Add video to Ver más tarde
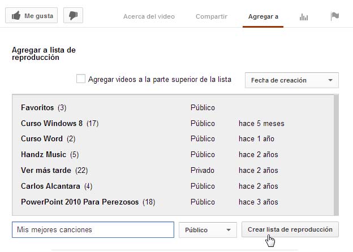353x252 pixels. [x=48, y=170]
